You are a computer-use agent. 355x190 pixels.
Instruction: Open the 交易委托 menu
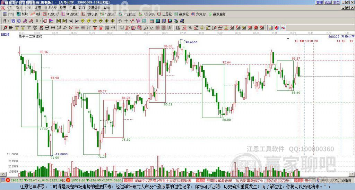click(94, 8)
